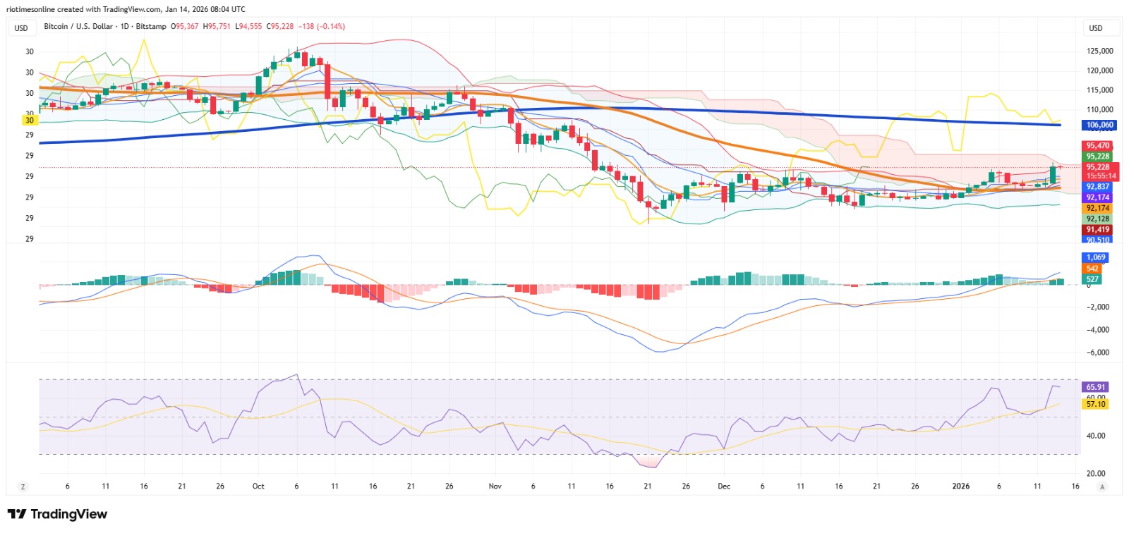Click the blue 92,837 price label

(x=1097, y=187)
